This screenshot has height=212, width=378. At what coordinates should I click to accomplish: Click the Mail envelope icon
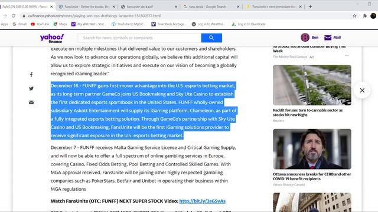(x=328, y=38)
